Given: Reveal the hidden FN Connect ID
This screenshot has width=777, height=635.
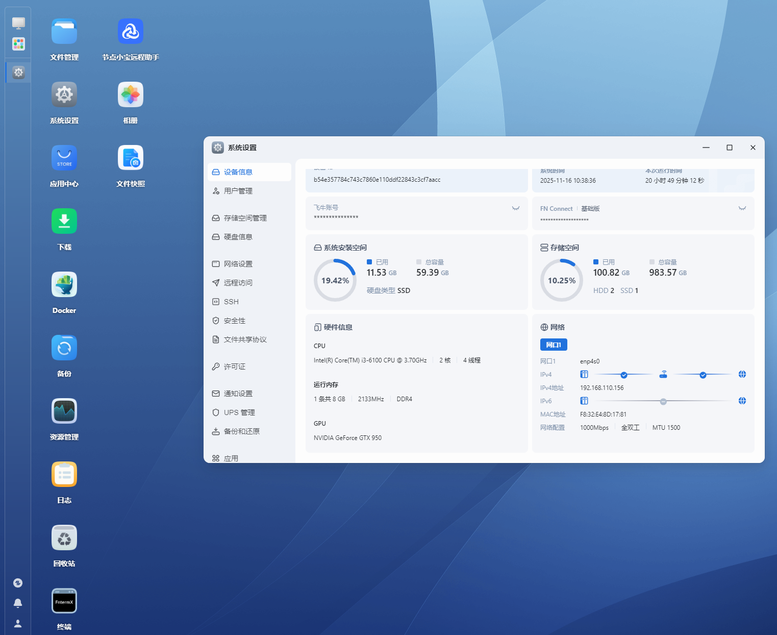Looking at the screenshot, I should click(742, 208).
